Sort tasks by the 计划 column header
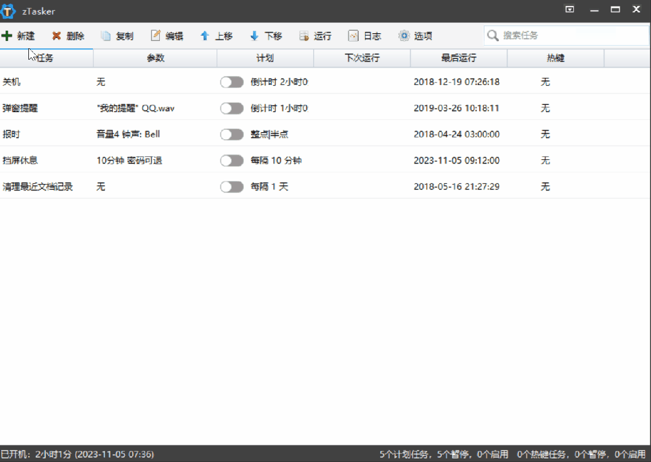Image resolution: width=651 pixels, height=462 pixels. click(x=265, y=57)
